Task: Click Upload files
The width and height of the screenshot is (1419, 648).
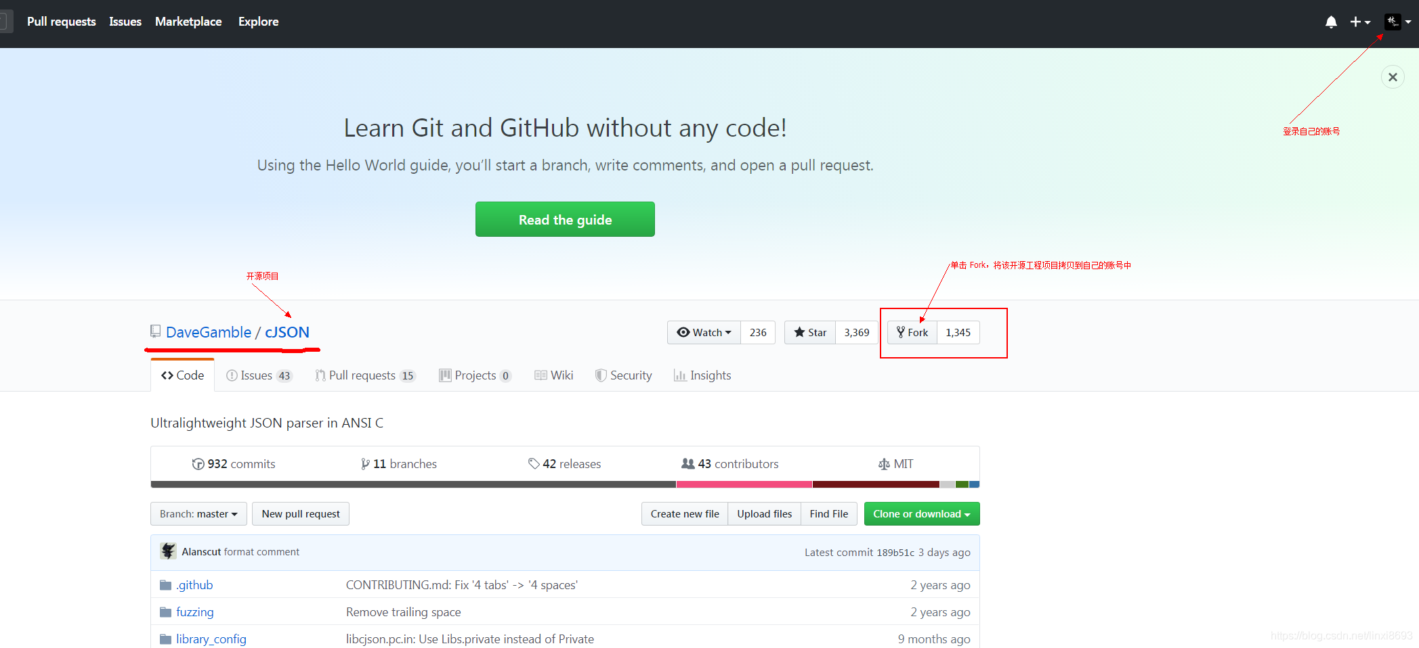Action: coord(764,513)
